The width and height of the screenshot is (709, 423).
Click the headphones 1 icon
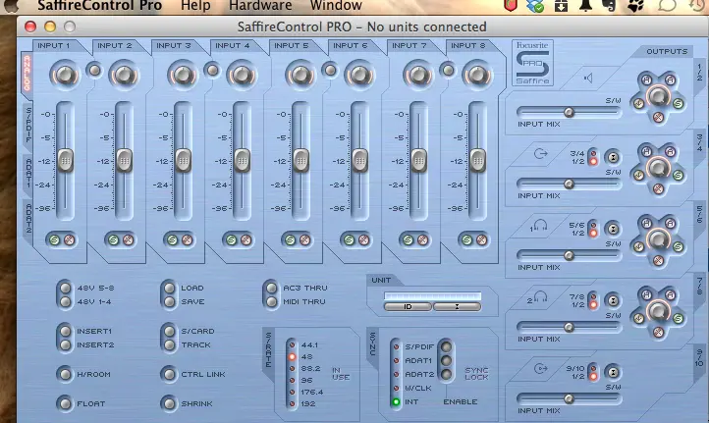click(538, 226)
